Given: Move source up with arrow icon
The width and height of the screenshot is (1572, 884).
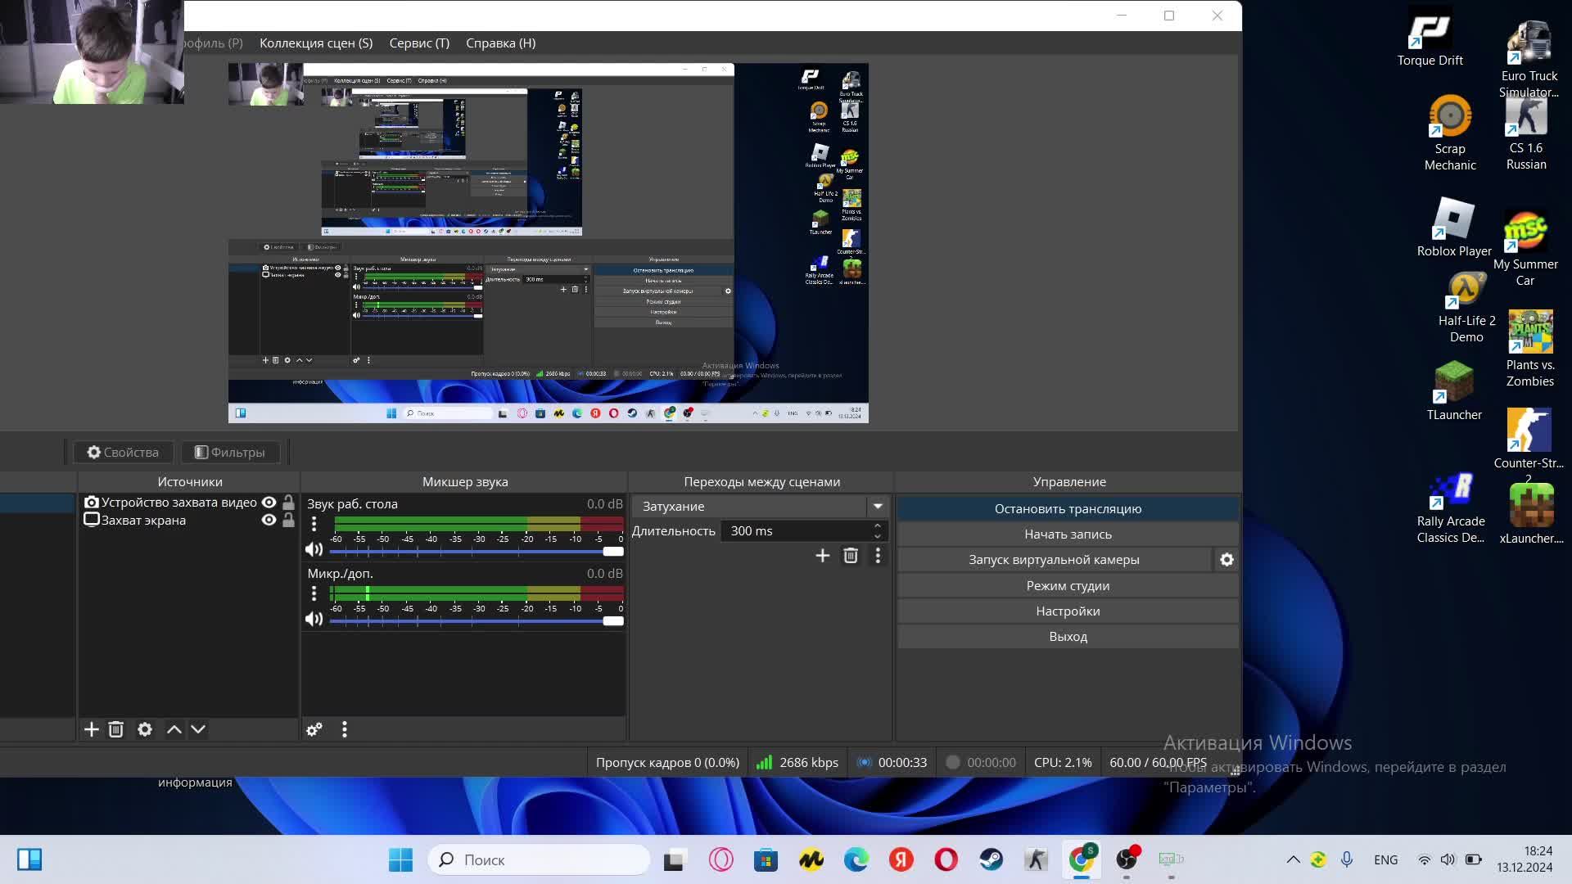Looking at the screenshot, I should point(174,729).
